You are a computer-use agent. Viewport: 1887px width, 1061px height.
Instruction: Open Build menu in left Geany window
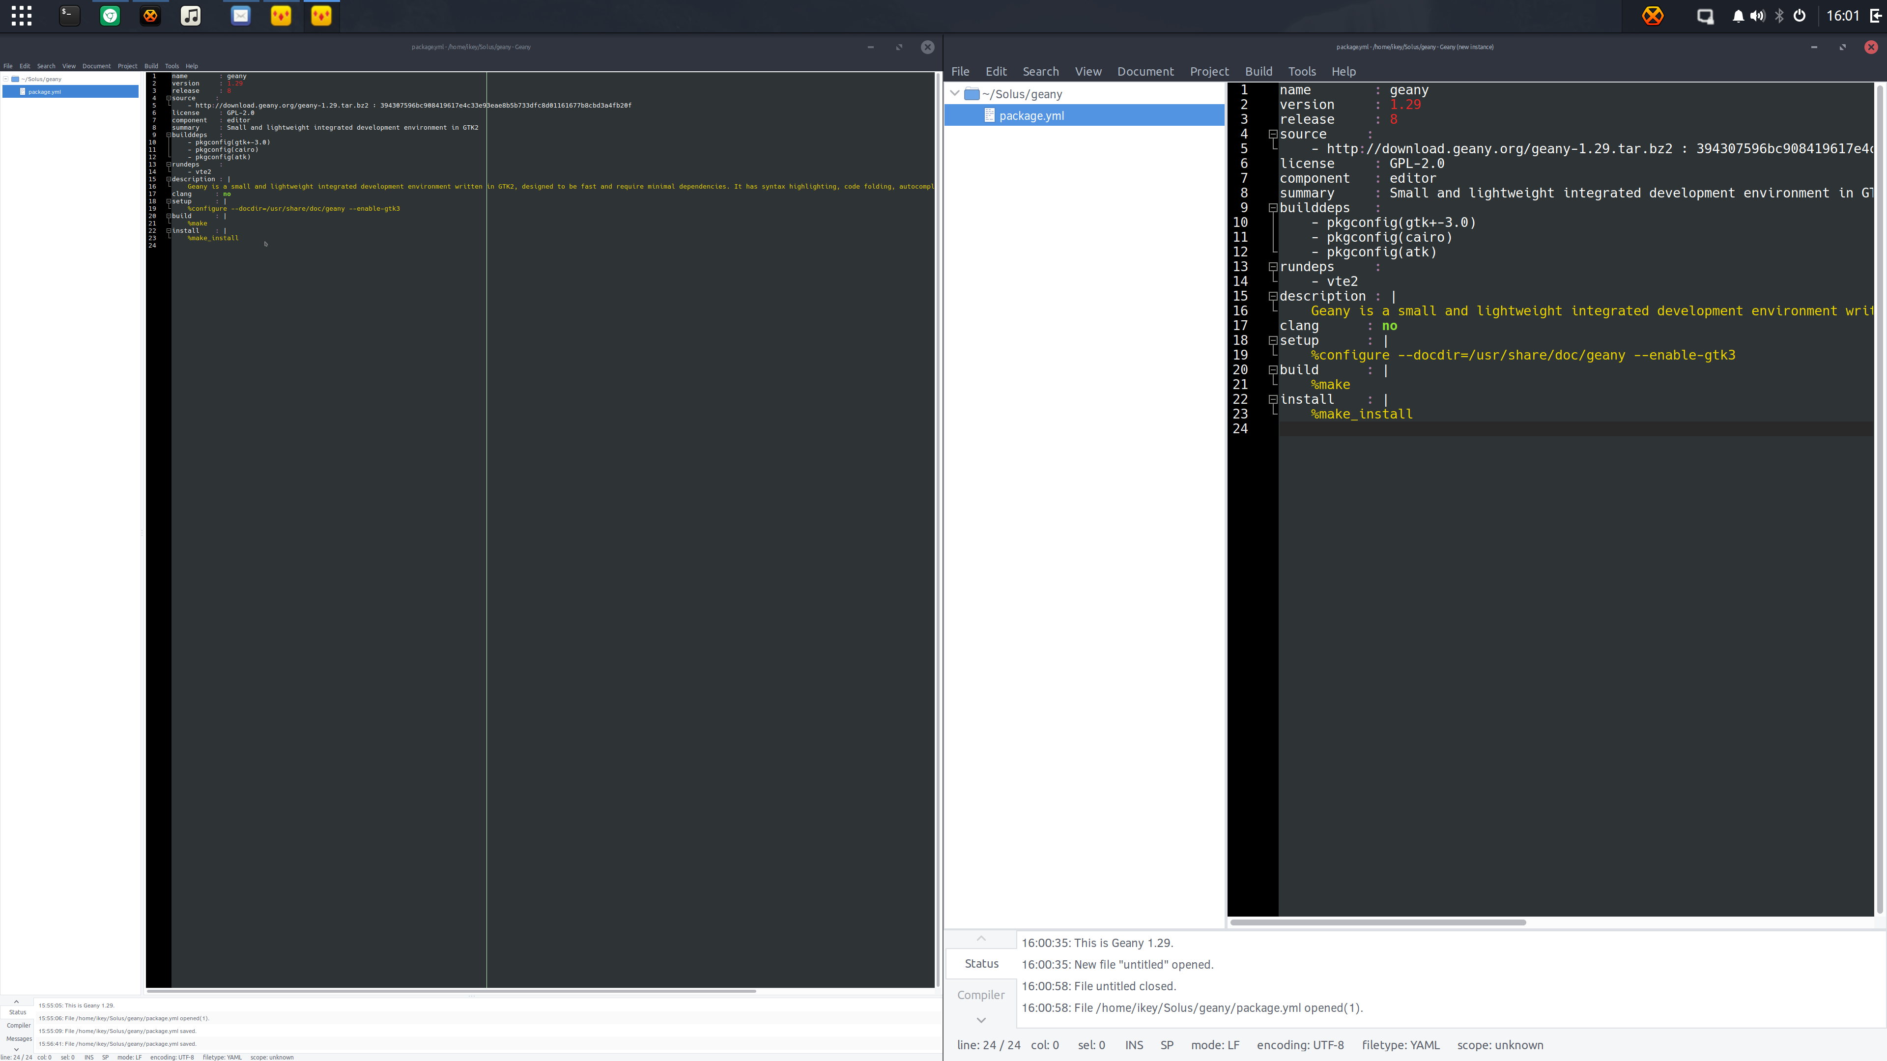point(151,66)
